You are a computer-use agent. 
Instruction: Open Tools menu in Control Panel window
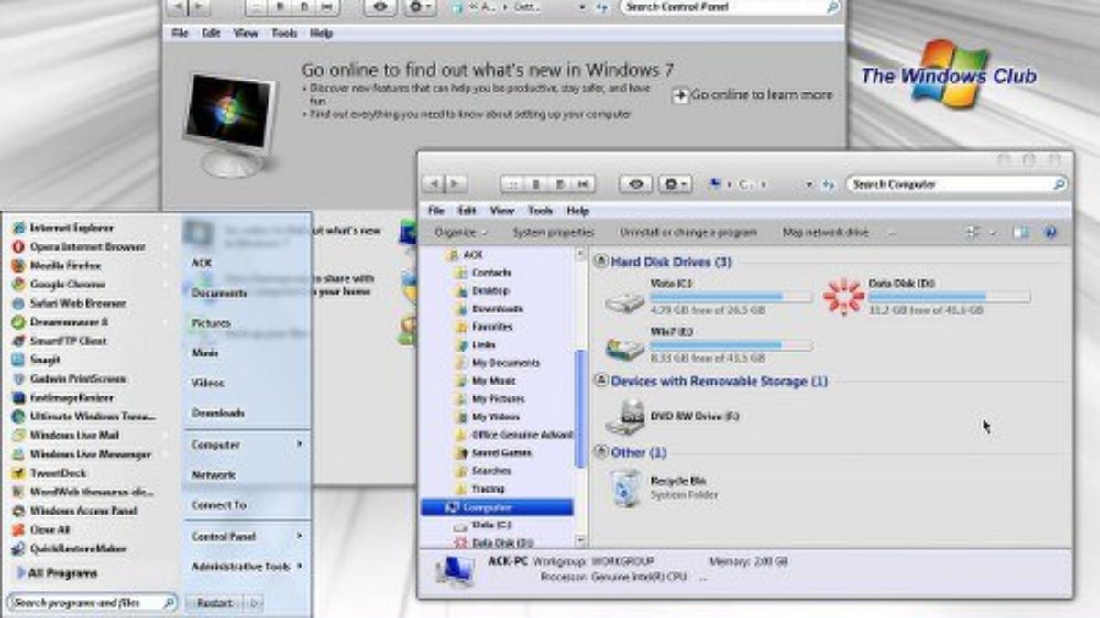click(x=284, y=32)
